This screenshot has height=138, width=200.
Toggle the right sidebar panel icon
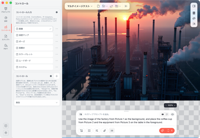[x=194, y=6]
